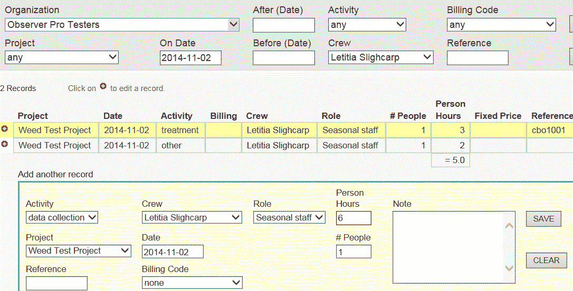Click the After (Date) input field

click(x=283, y=25)
